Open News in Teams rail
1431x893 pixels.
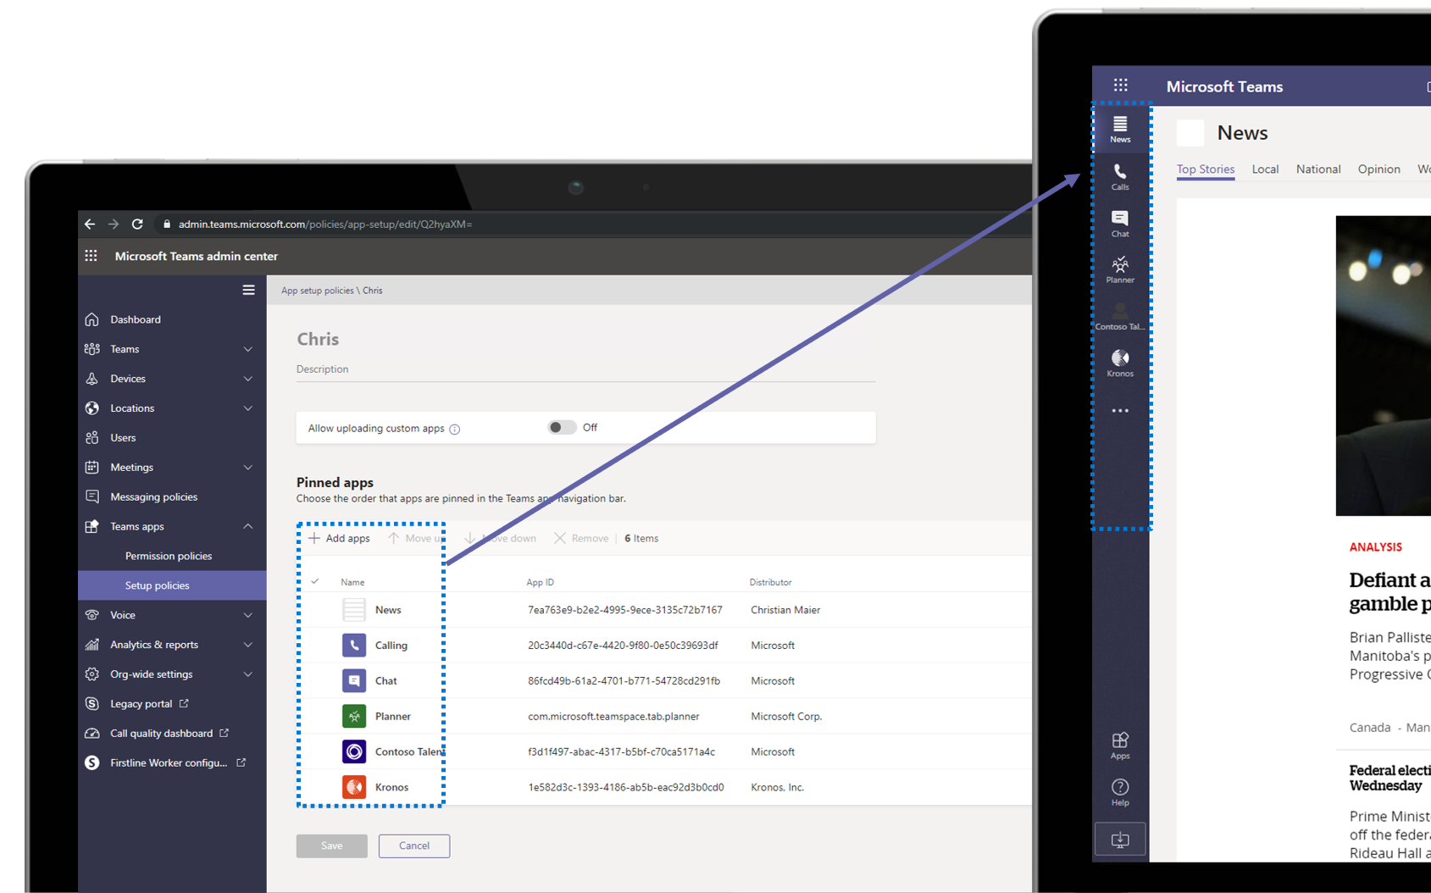1120,129
